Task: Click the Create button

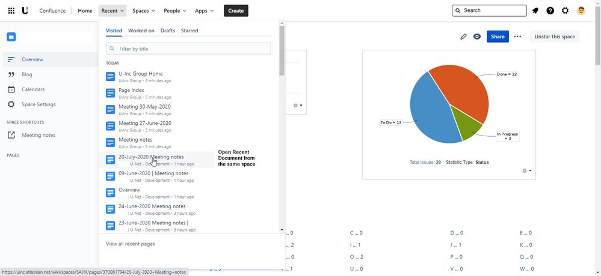Action: (x=236, y=11)
